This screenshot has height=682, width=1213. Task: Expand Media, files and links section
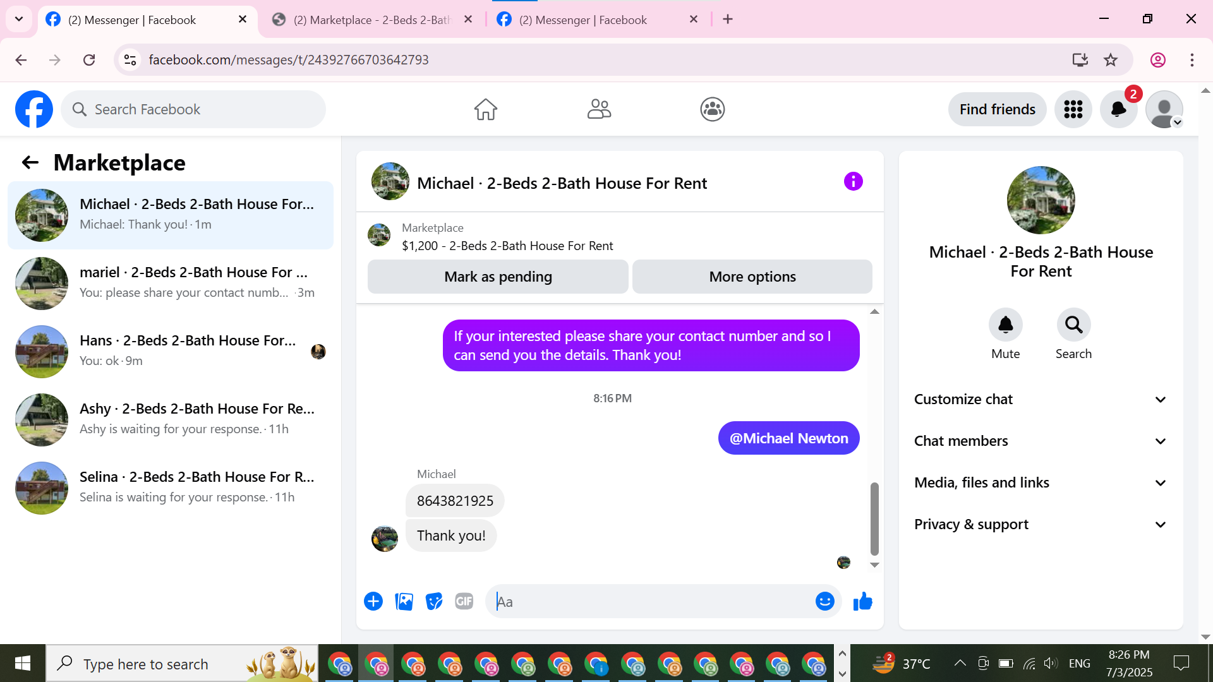pos(1041,483)
